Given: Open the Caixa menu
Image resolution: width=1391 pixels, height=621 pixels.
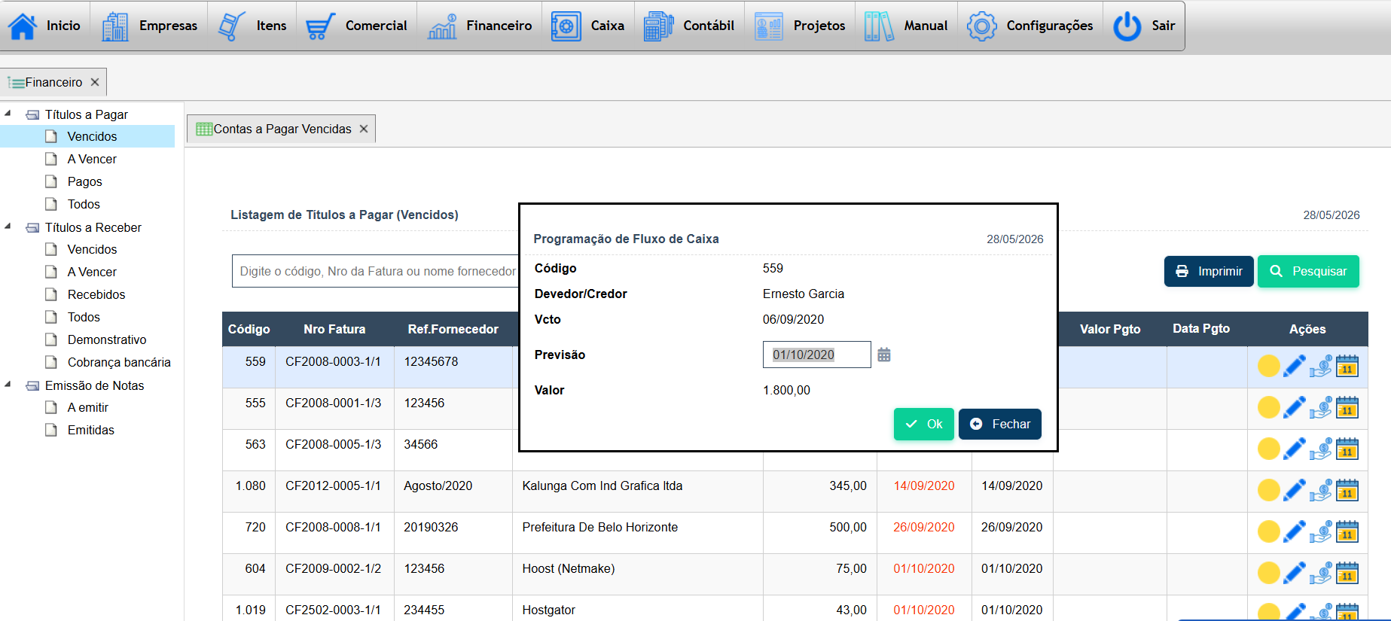Looking at the screenshot, I should pos(588,26).
